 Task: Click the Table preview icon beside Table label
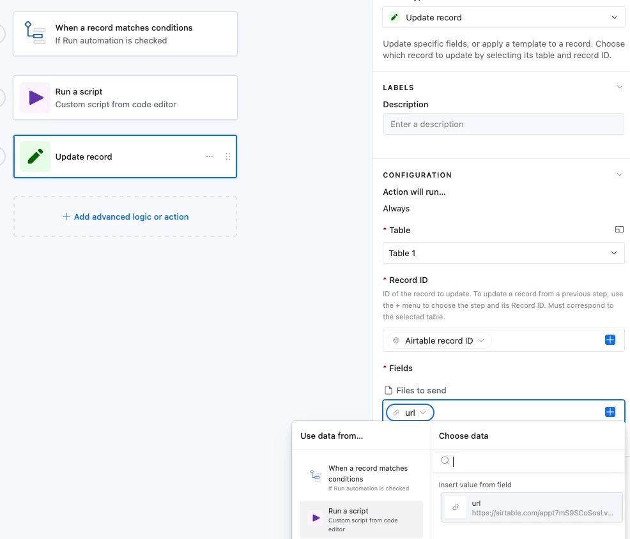619,229
